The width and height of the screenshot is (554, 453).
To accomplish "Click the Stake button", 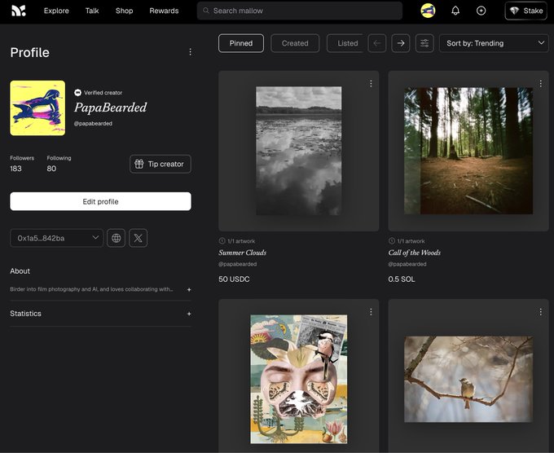I will pos(526,11).
